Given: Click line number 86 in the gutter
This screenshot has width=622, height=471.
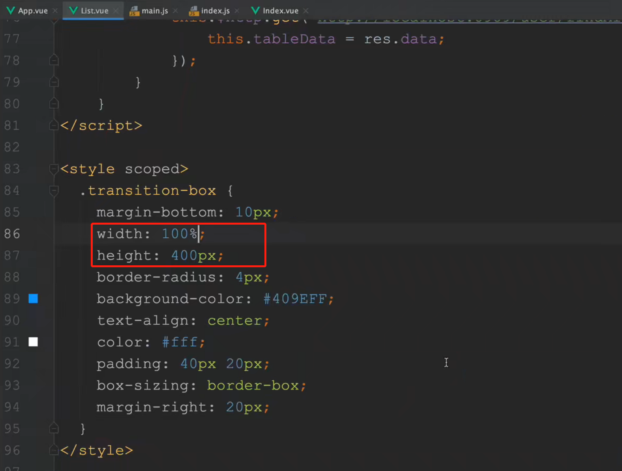Looking at the screenshot, I should pos(12,234).
